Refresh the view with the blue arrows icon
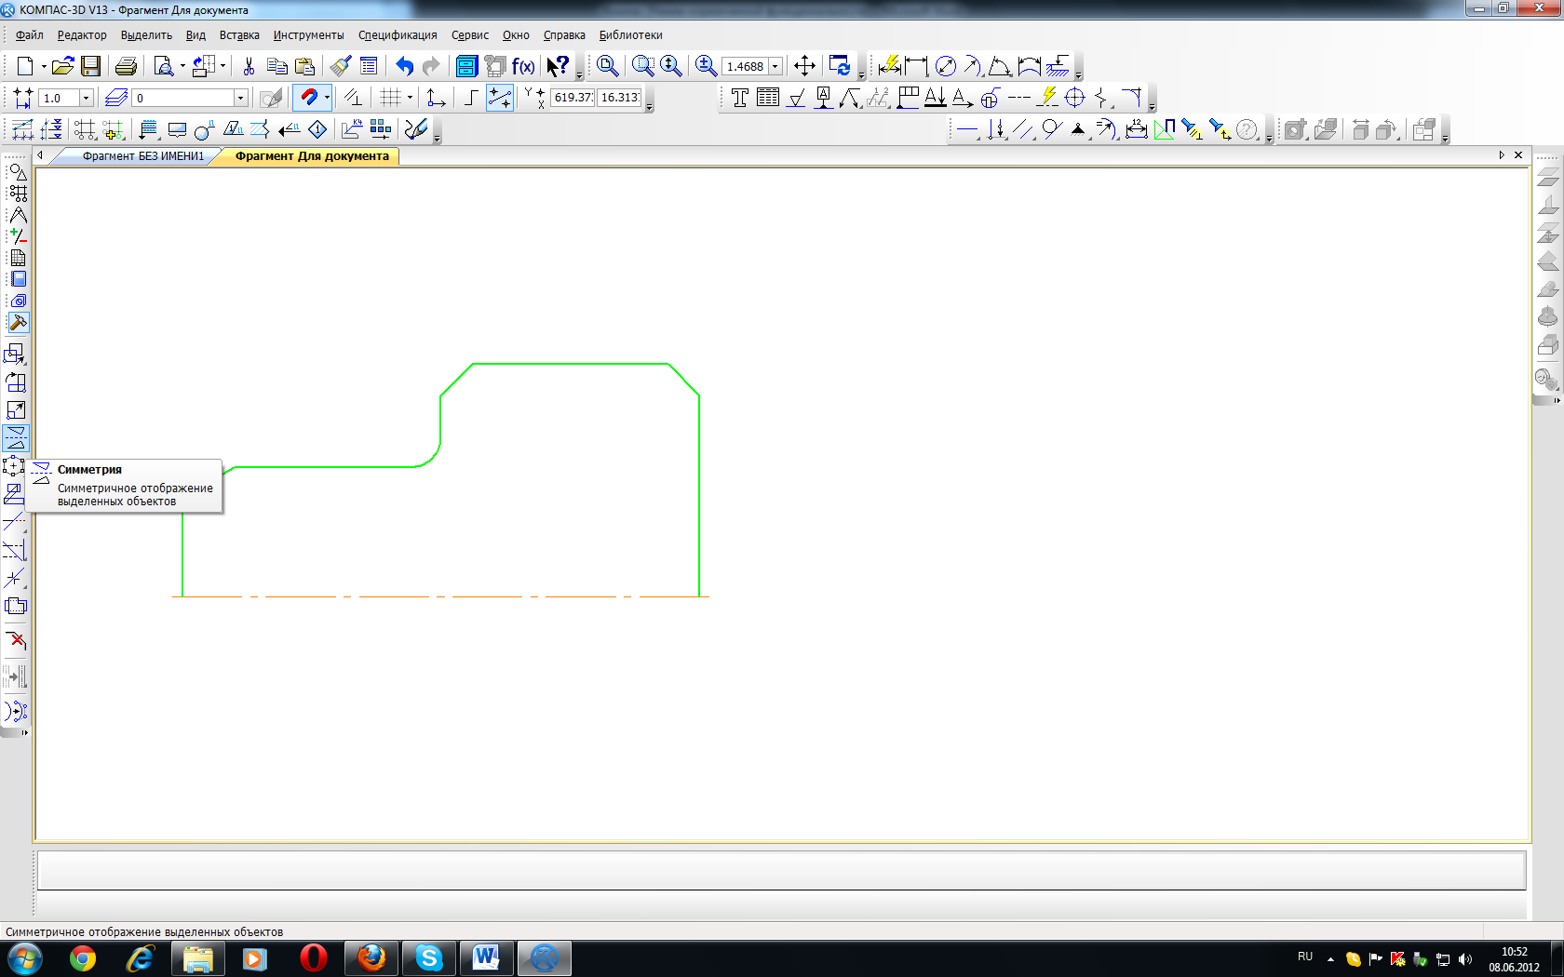Viewport: 1564px width, 977px height. (x=840, y=66)
